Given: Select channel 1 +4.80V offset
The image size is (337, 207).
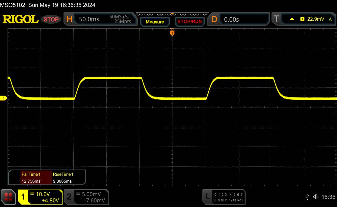Looking at the screenshot, I should pos(50,200).
